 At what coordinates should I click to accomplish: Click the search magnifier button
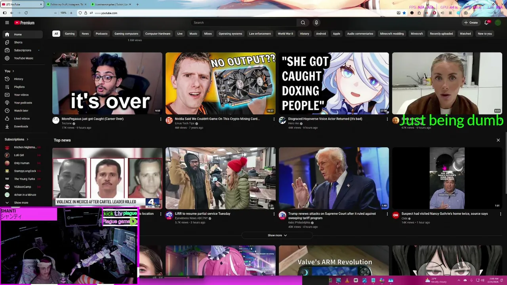coord(303,23)
